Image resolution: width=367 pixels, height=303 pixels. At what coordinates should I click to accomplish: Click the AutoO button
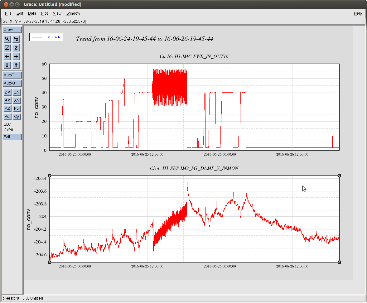coord(12,83)
